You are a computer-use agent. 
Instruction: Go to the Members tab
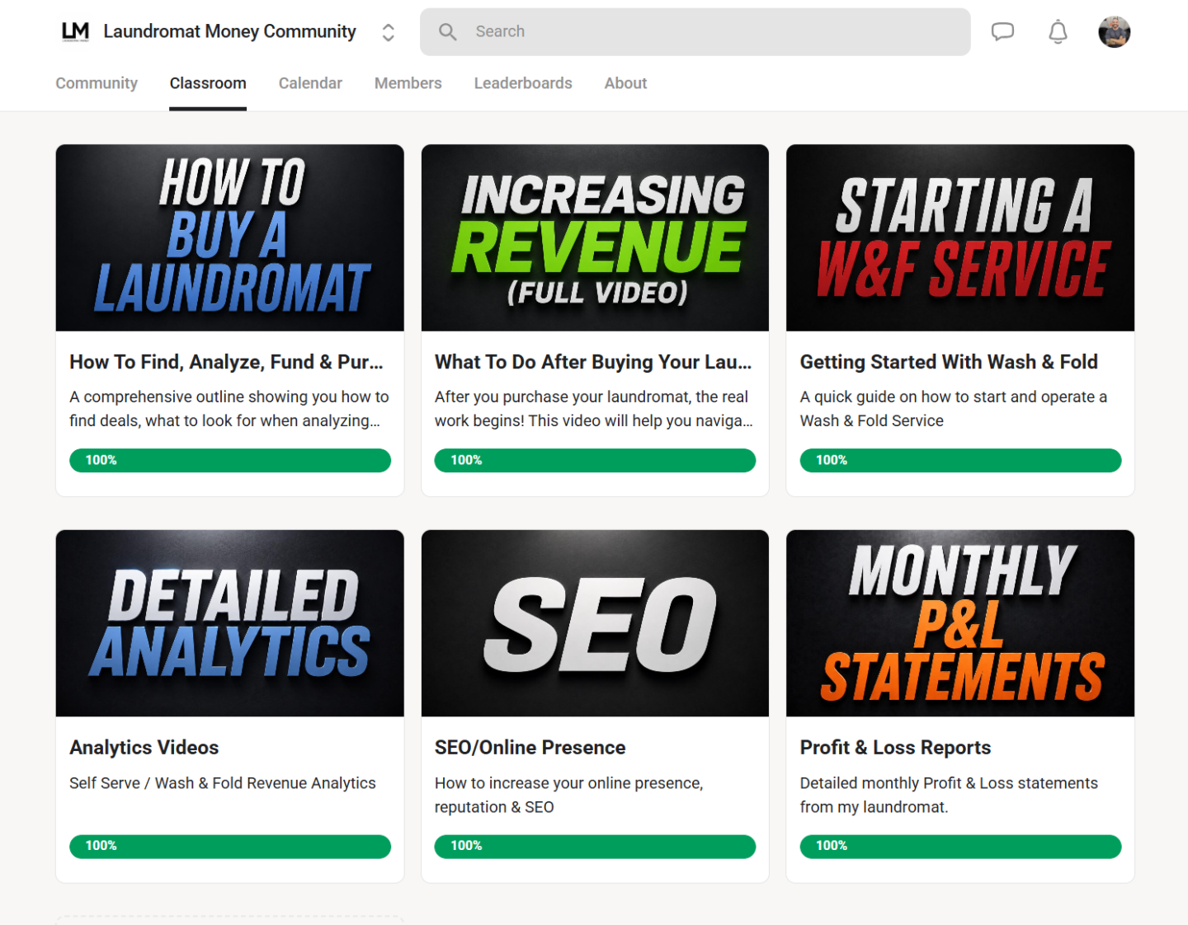pos(408,83)
